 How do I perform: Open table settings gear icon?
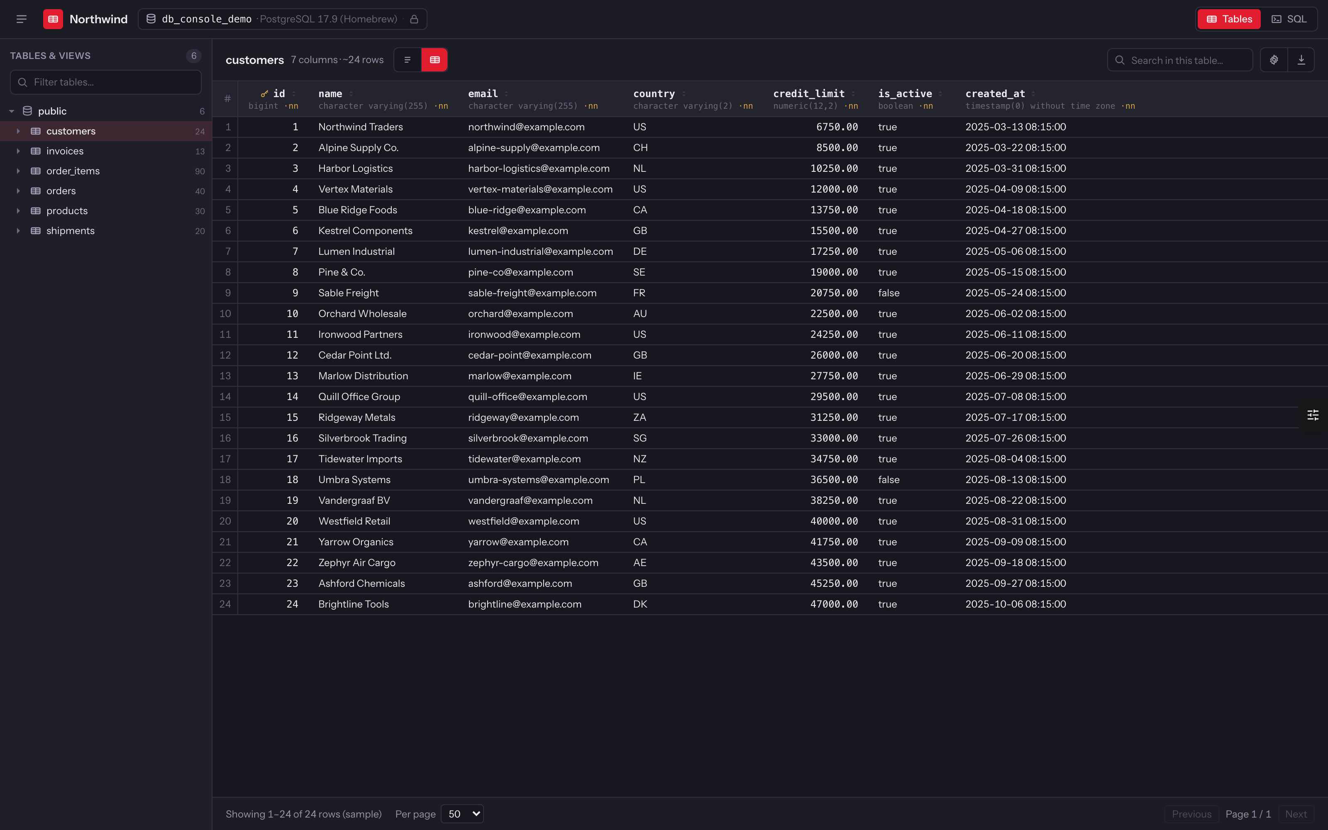click(x=1274, y=60)
